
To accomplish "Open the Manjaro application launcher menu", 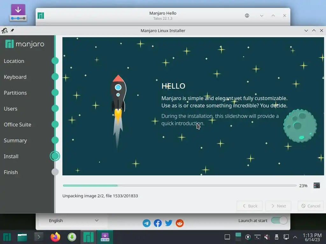I will coord(7,237).
